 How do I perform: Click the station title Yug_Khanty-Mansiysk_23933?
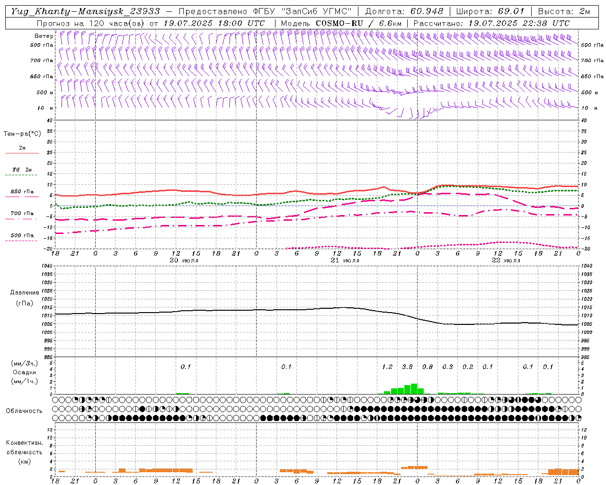[x=85, y=11]
